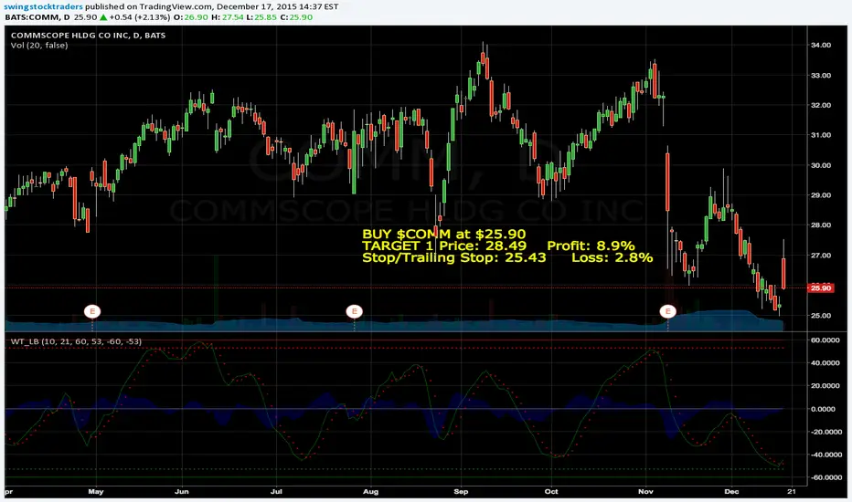This screenshot has width=852, height=502.
Task: Click the 34.00 price axis label
Action: click(821, 45)
